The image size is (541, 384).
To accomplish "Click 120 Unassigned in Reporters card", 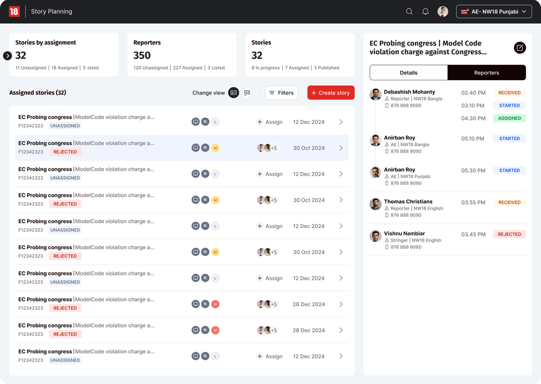I will tap(151, 68).
